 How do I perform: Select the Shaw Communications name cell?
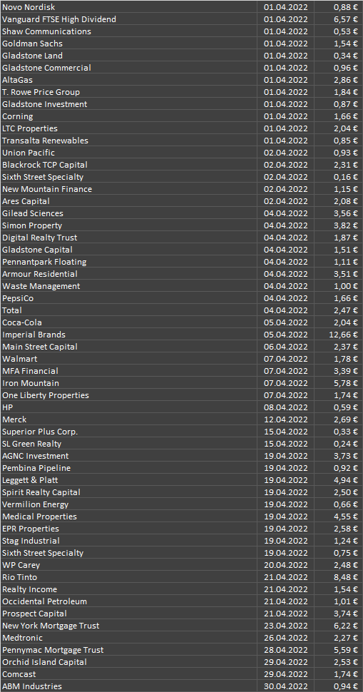coord(129,31)
